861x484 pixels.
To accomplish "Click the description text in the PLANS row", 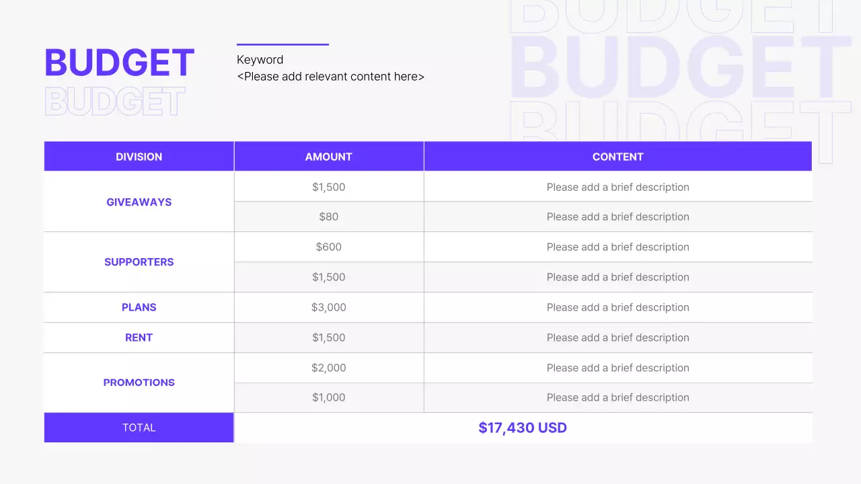I will tap(617, 307).
